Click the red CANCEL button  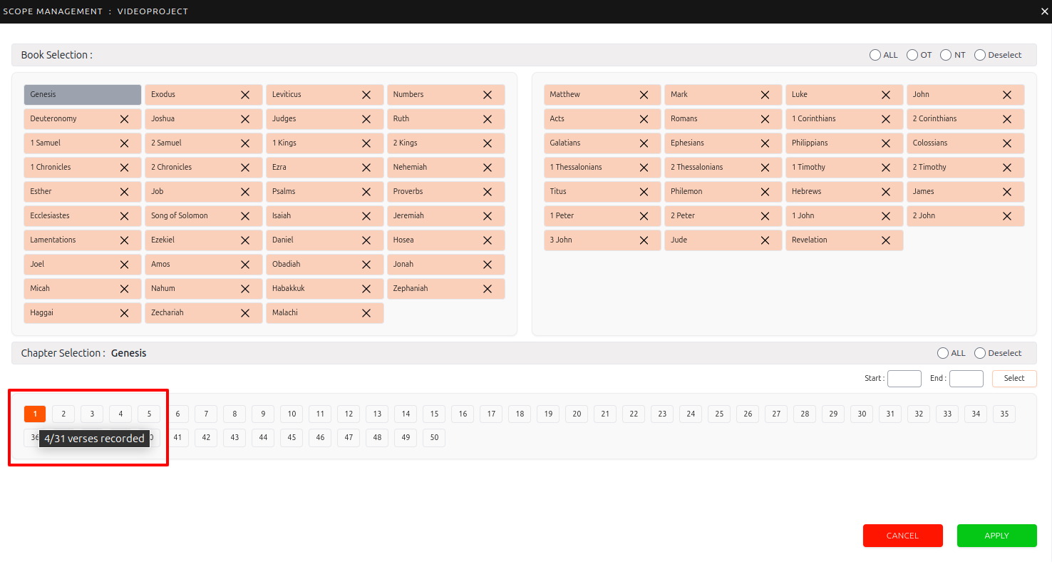tap(902, 536)
